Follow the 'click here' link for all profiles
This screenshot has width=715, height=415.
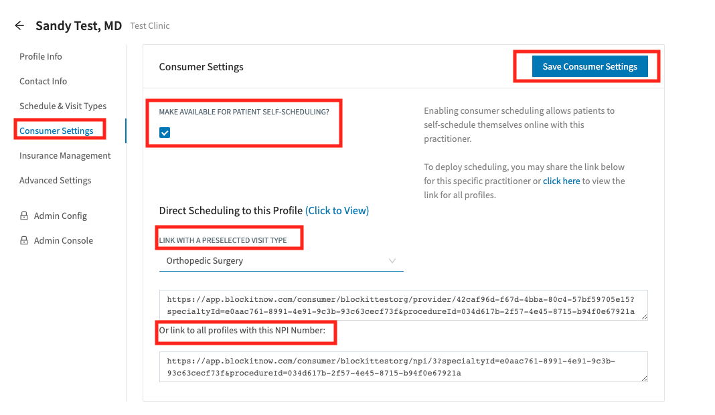point(561,181)
